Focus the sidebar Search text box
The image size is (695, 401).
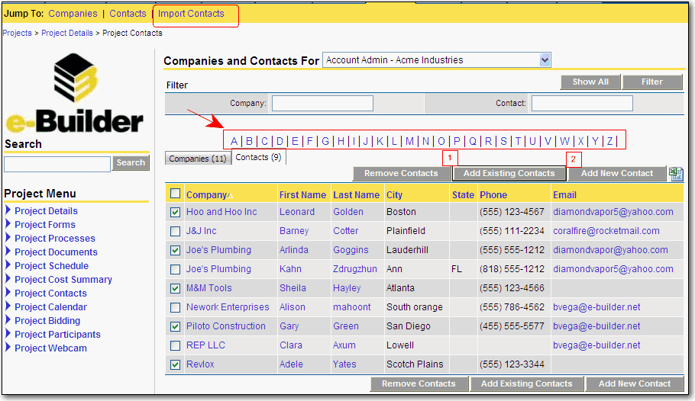[x=57, y=163]
